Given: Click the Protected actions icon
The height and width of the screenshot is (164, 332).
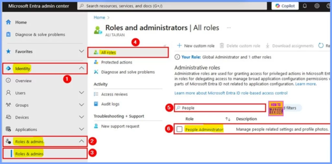Looking at the screenshot, I should [x=96, y=62].
